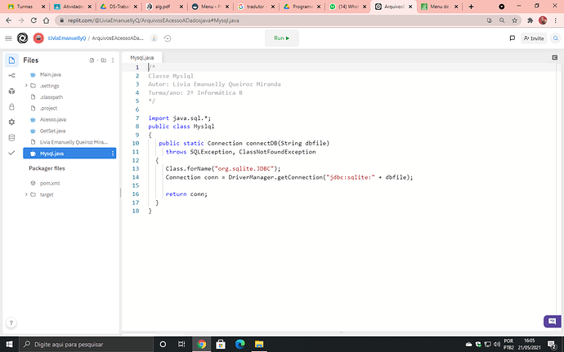Click the ArquivosEAcessoADa... repl name

tap(118, 38)
